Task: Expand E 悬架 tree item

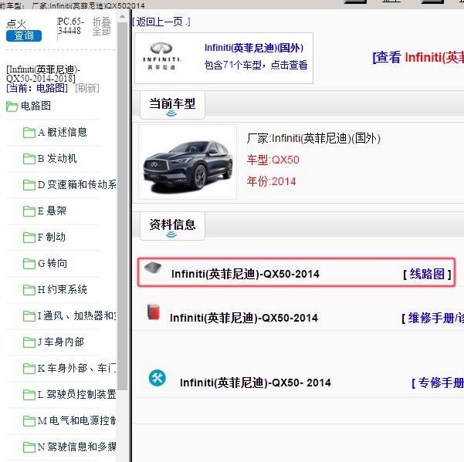Action: [52, 211]
